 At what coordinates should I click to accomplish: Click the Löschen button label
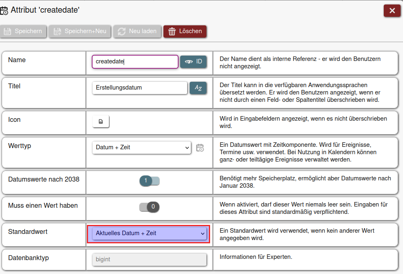click(190, 31)
